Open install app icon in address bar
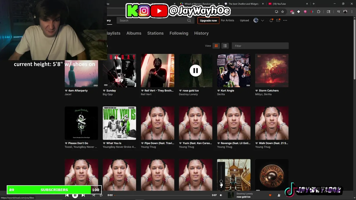Image resolution: width=356 pixels, height=200 pixels. click(x=276, y=12)
